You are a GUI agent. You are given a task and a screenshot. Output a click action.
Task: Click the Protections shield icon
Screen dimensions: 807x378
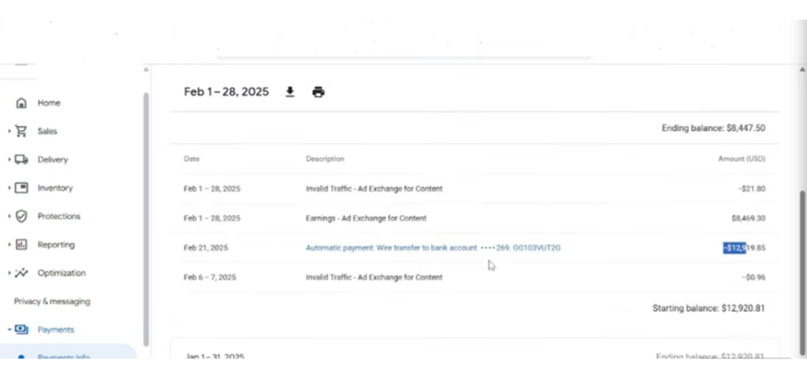click(21, 217)
